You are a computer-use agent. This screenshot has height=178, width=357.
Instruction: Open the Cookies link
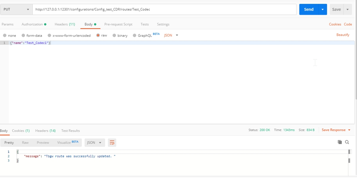[x=335, y=24]
